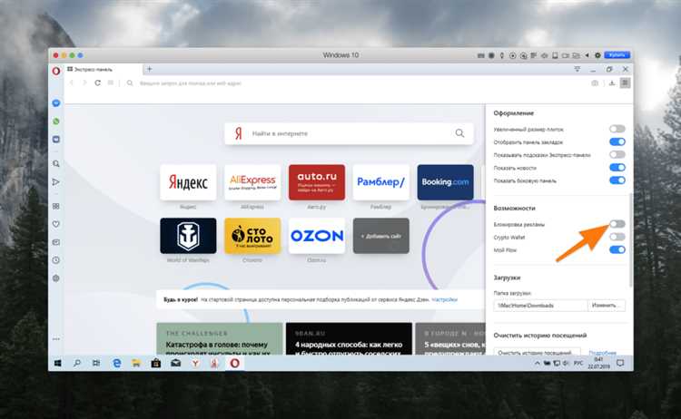Close the Easy Setup panel icon
This screenshot has height=419, width=681.
pyautogui.click(x=625, y=83)
